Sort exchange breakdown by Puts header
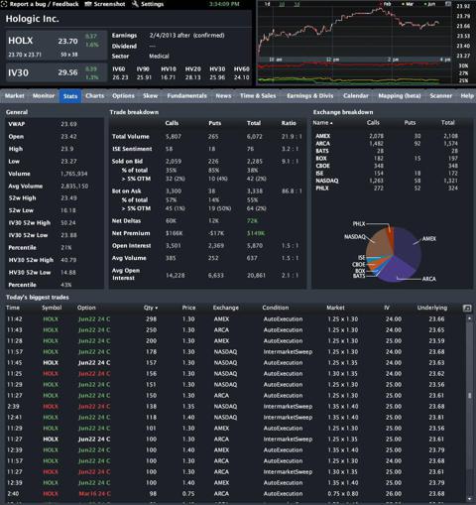This screenshot has width=476, height=505. [410, 123]
